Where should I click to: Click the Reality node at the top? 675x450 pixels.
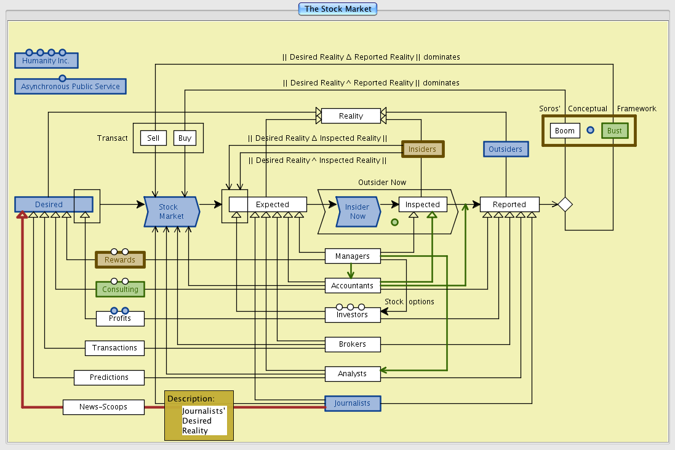(x=351, y=116)
